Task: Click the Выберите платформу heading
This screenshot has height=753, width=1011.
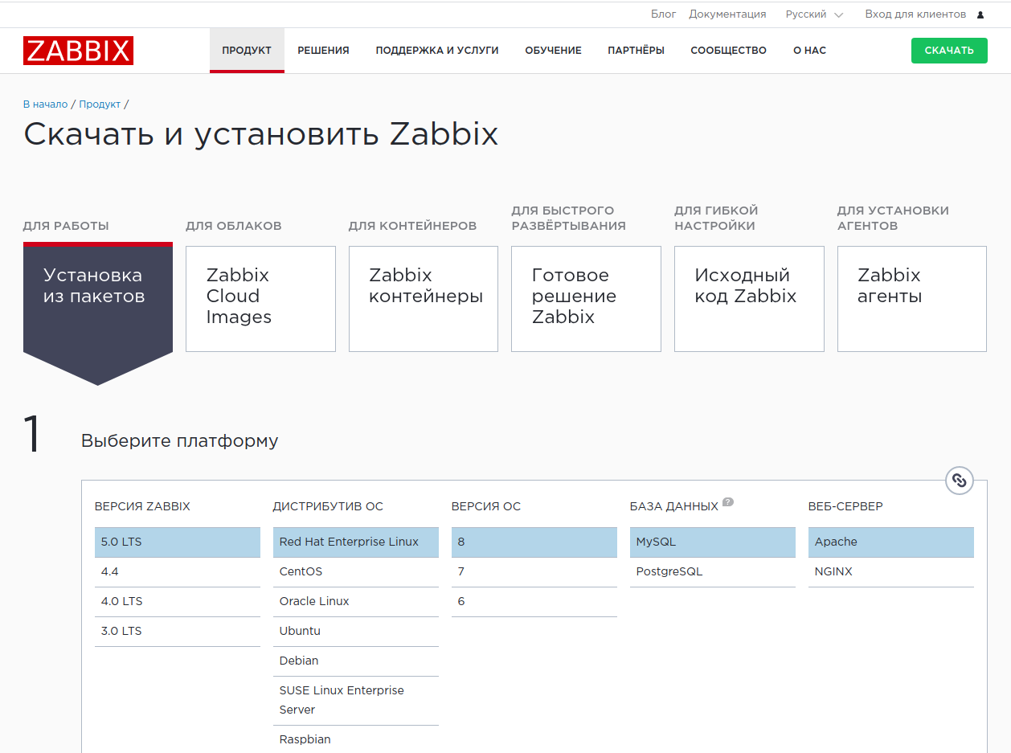Action: pos(180,440)
